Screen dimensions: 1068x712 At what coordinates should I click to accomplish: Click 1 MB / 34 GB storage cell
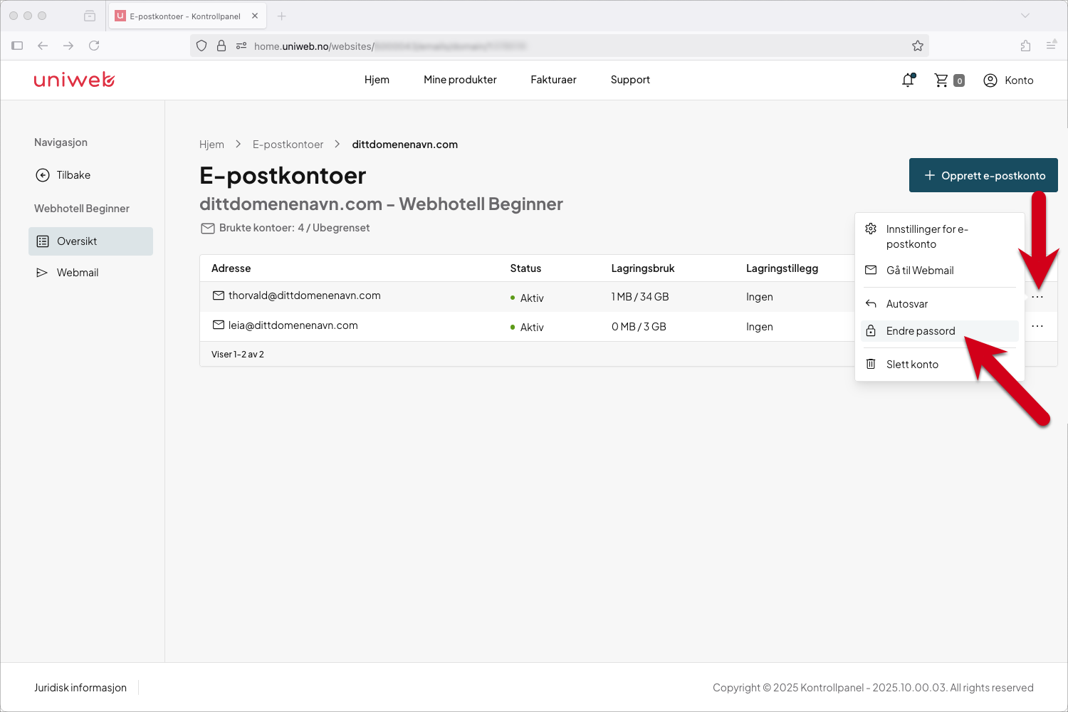pos(640,297)
